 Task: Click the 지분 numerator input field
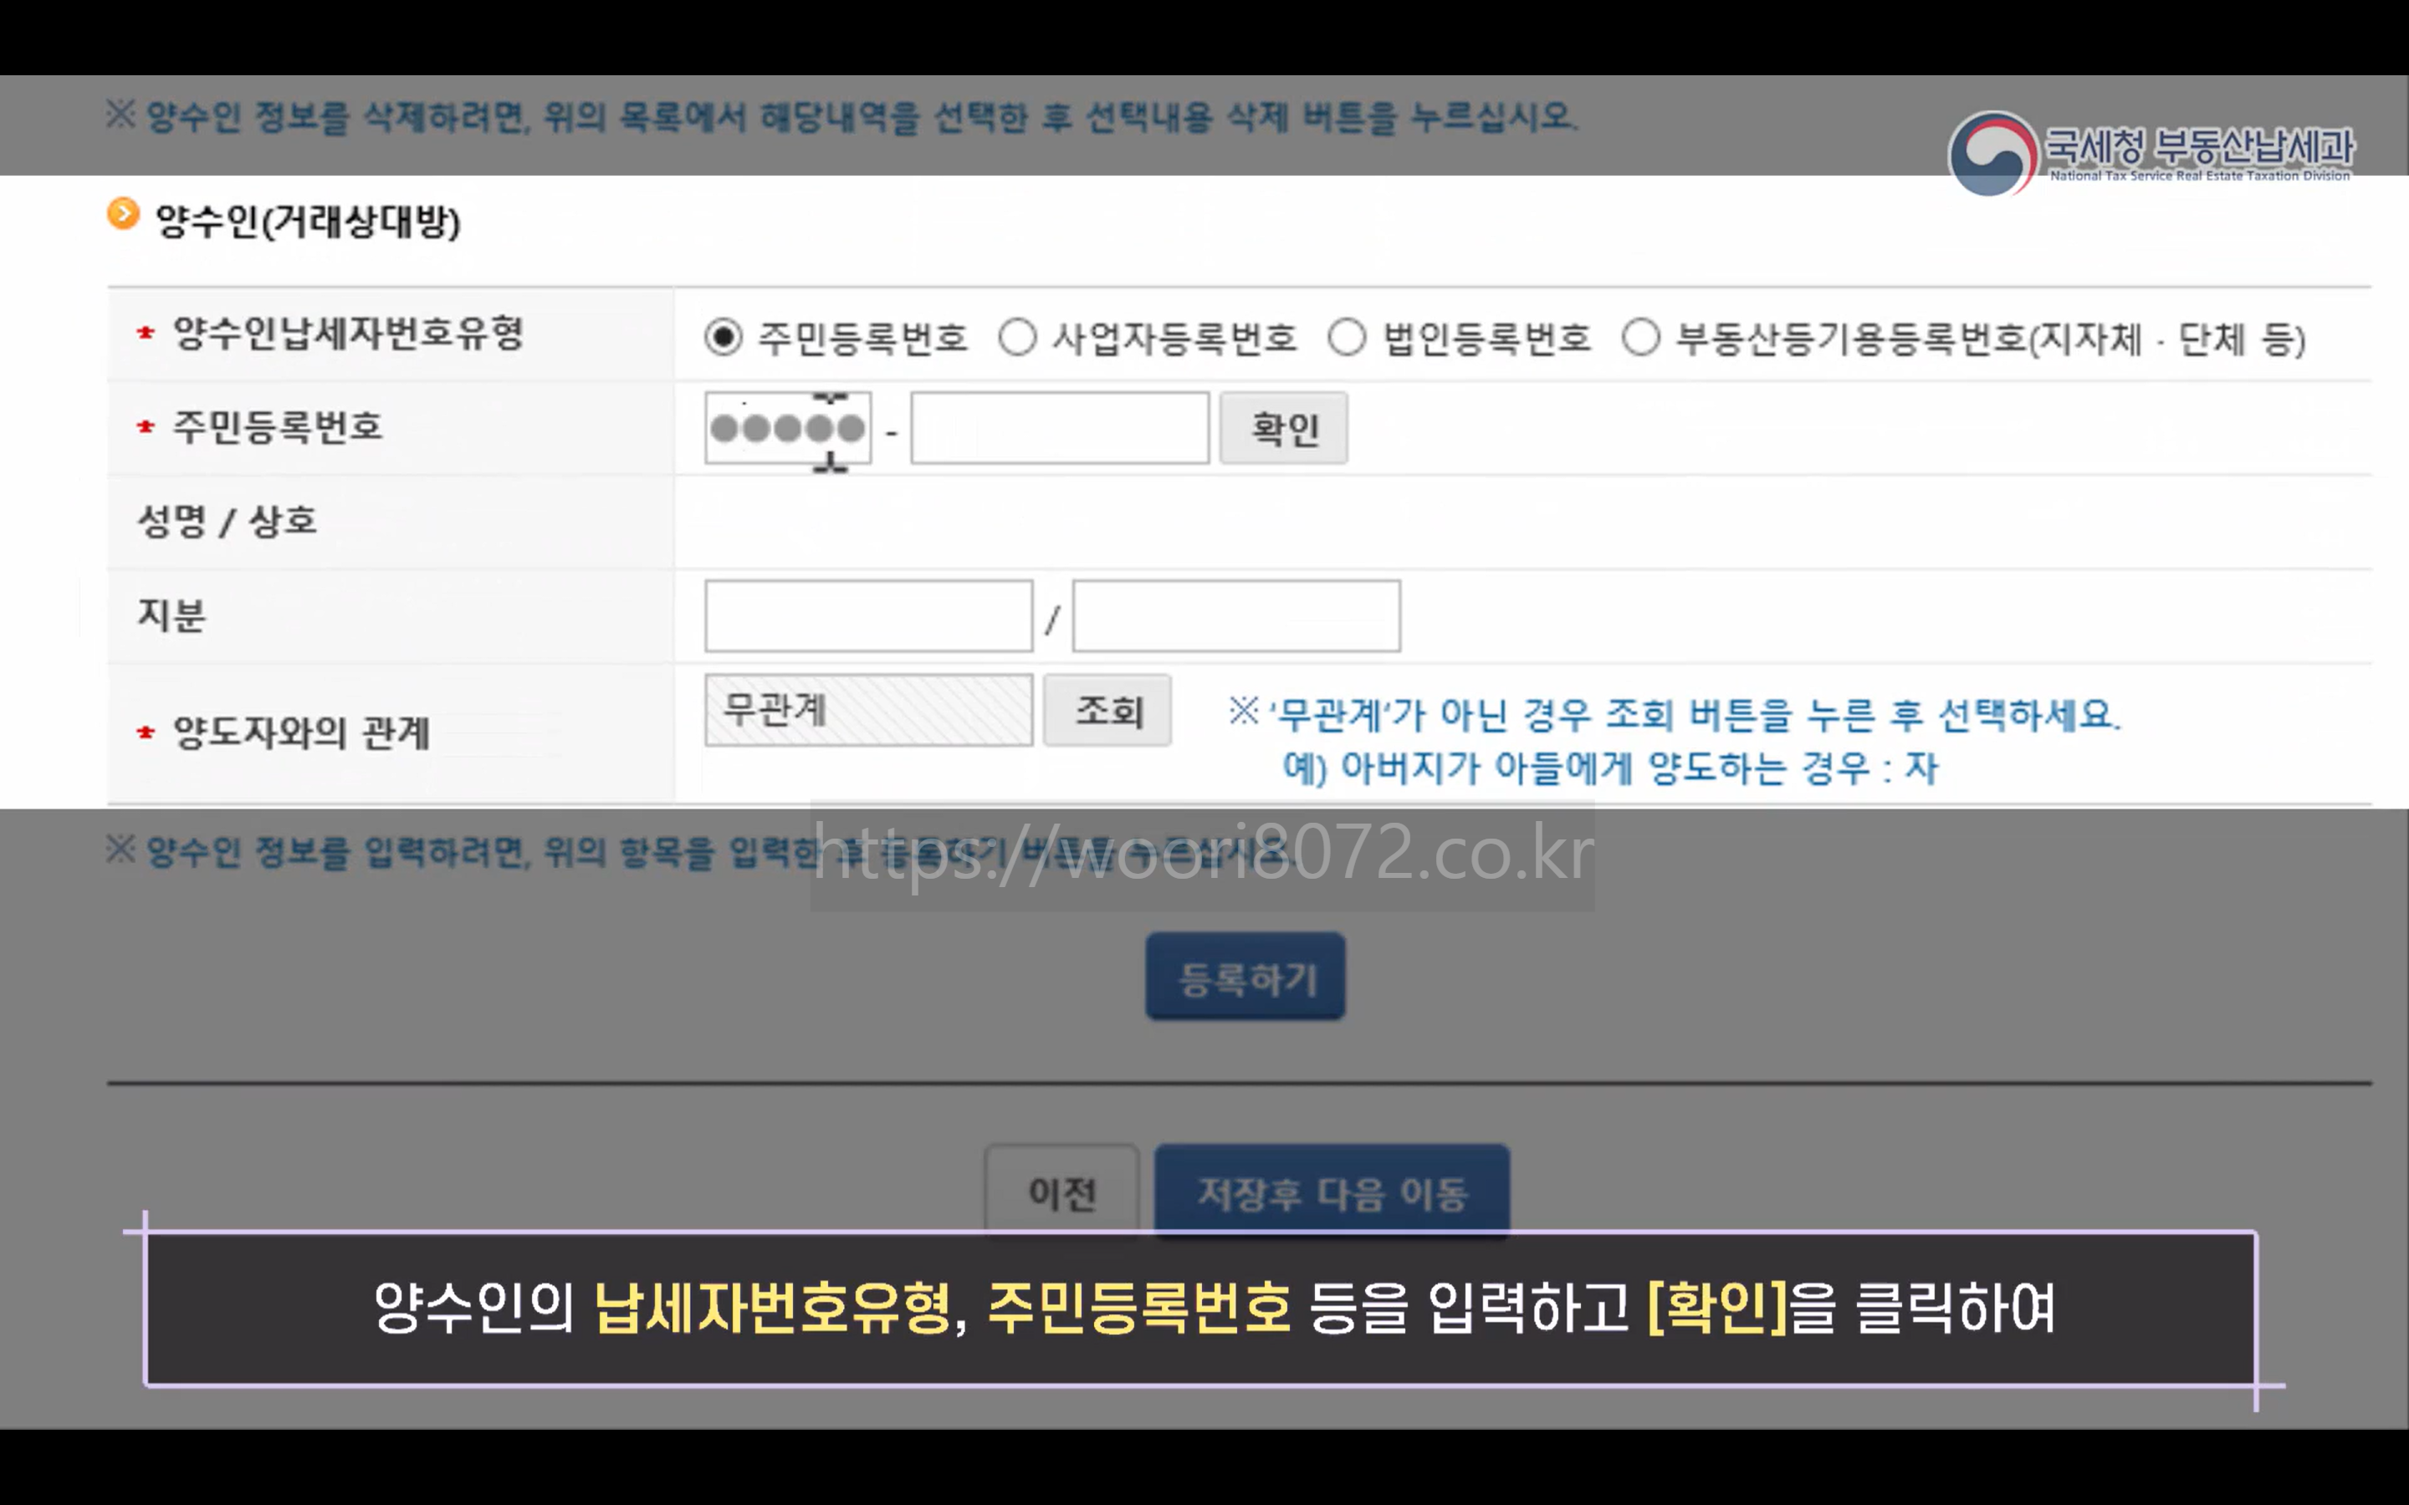(868, 616)
